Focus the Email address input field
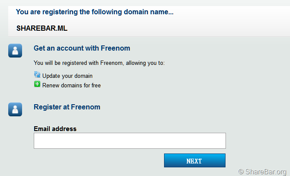Viewport: 290px width, 176px height. pos(129,141)
